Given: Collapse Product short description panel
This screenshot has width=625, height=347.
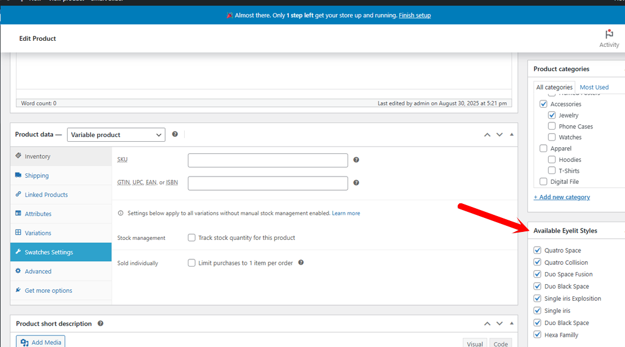Looking at the screenshot, I should (512, 324).
